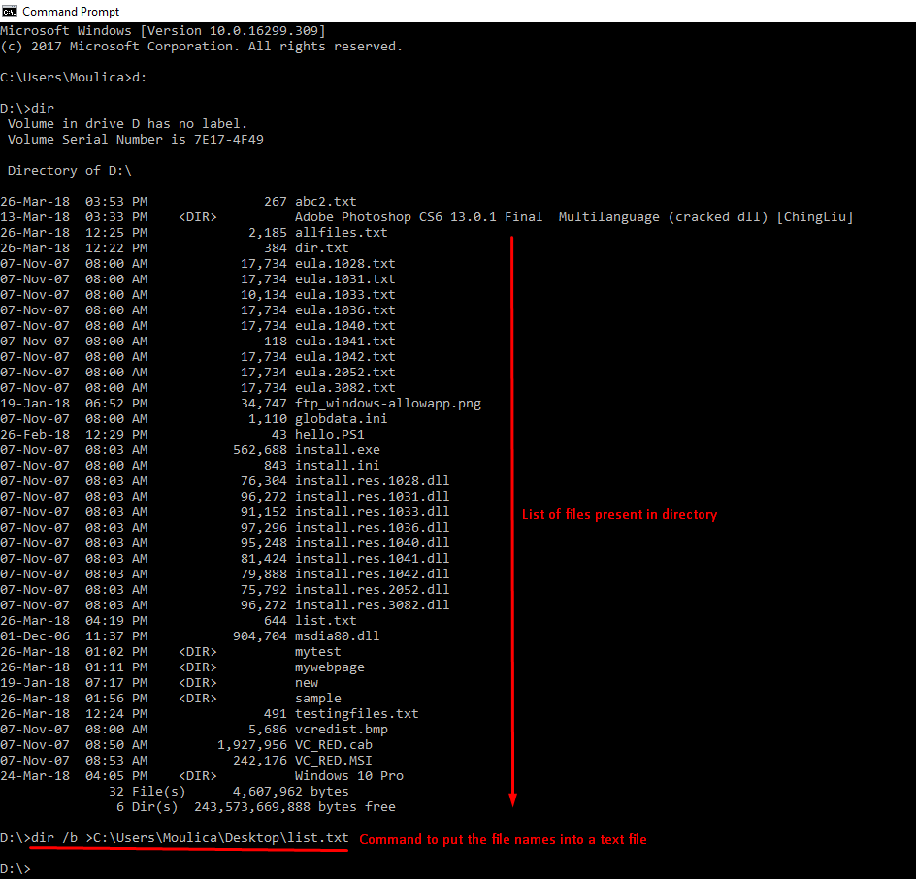Click the msdia80.dll file name
The height and width of the screenshot is (879, 916).
click(x=337, y=636)
